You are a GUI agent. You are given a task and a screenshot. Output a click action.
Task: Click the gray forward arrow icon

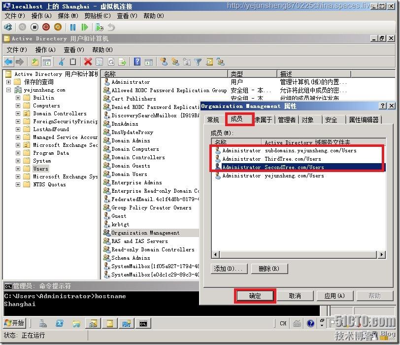click(x=20, y=62)
